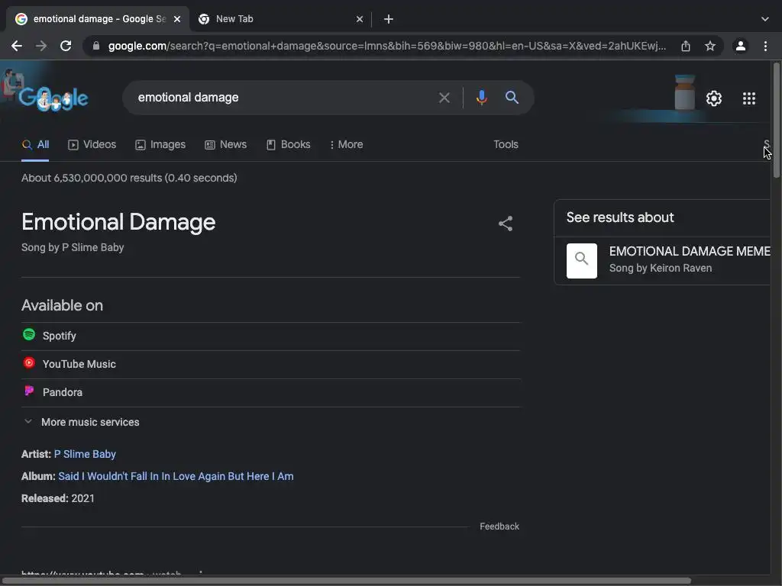This screenshot has height=586, width=782.
Task: Open the Chrome profile icon
Action: [x=741, y=46]
